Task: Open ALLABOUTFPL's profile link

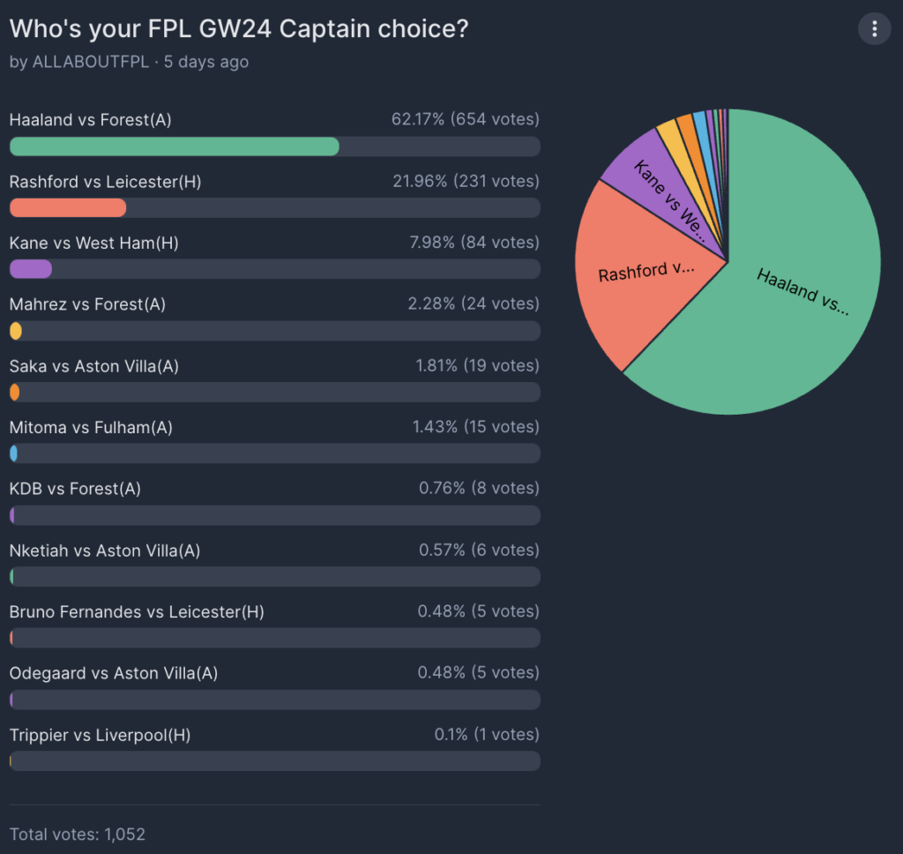Action: tap(87, 62)
